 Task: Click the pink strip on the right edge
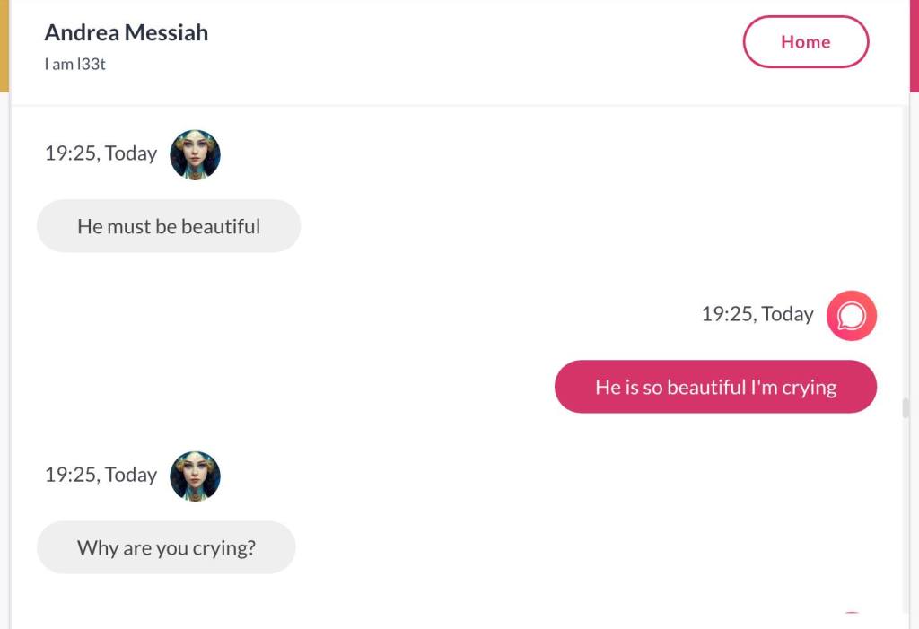(915, 45)
